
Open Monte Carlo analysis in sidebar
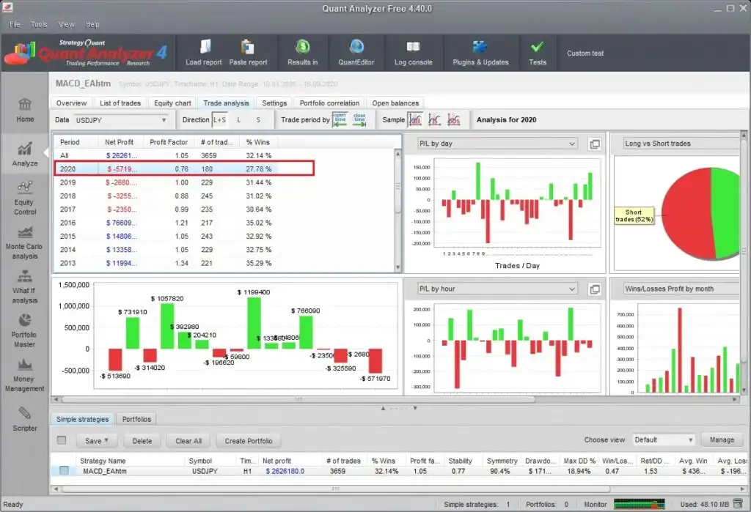tap(25, 242)
